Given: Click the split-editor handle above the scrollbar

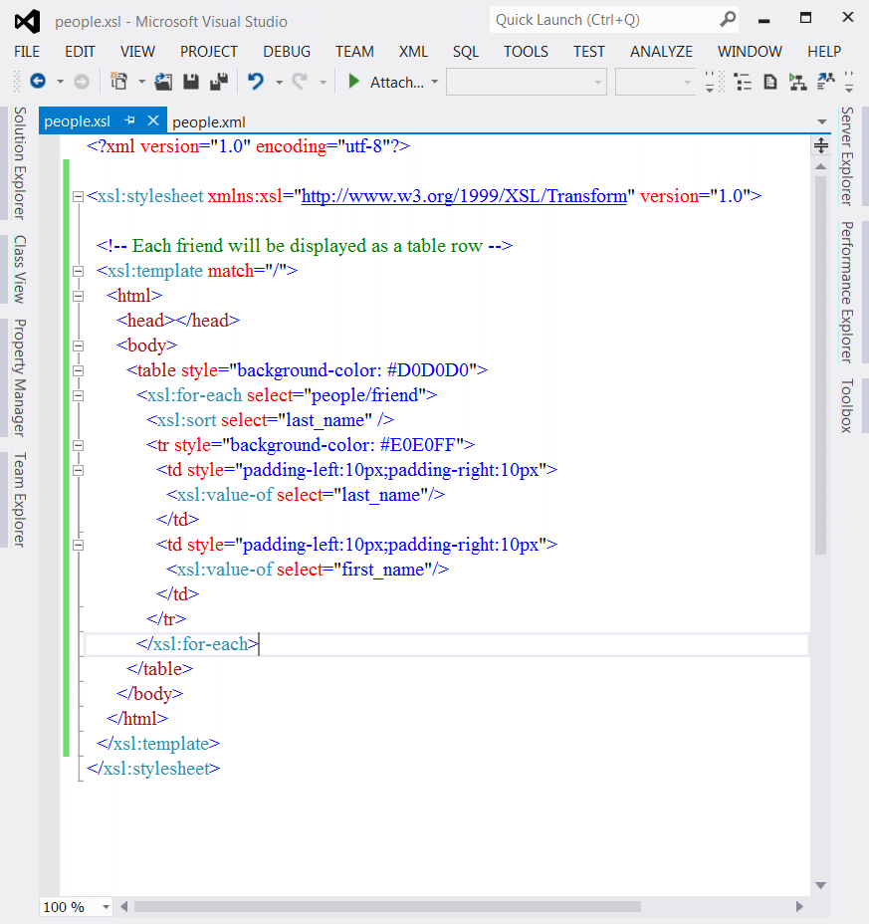Looking at the screenshot, I should coord(820,145).
